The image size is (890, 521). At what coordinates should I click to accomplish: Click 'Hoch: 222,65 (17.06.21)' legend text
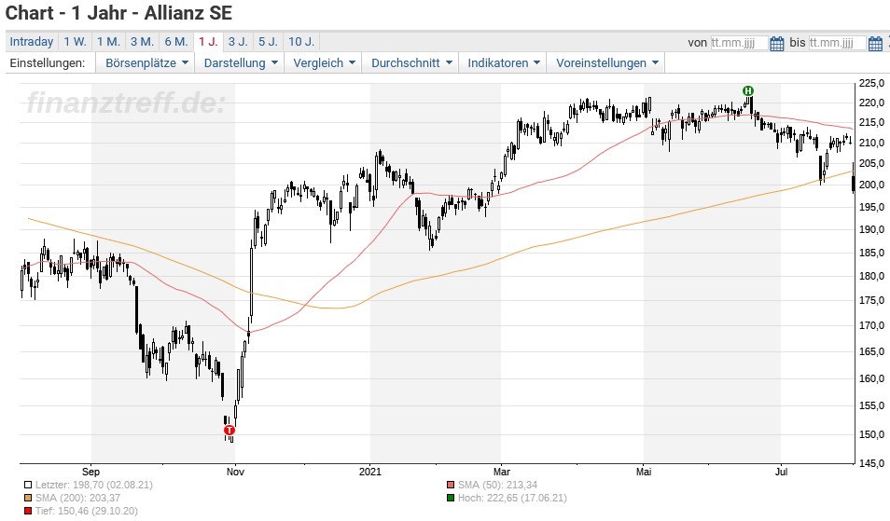[512, 499]
